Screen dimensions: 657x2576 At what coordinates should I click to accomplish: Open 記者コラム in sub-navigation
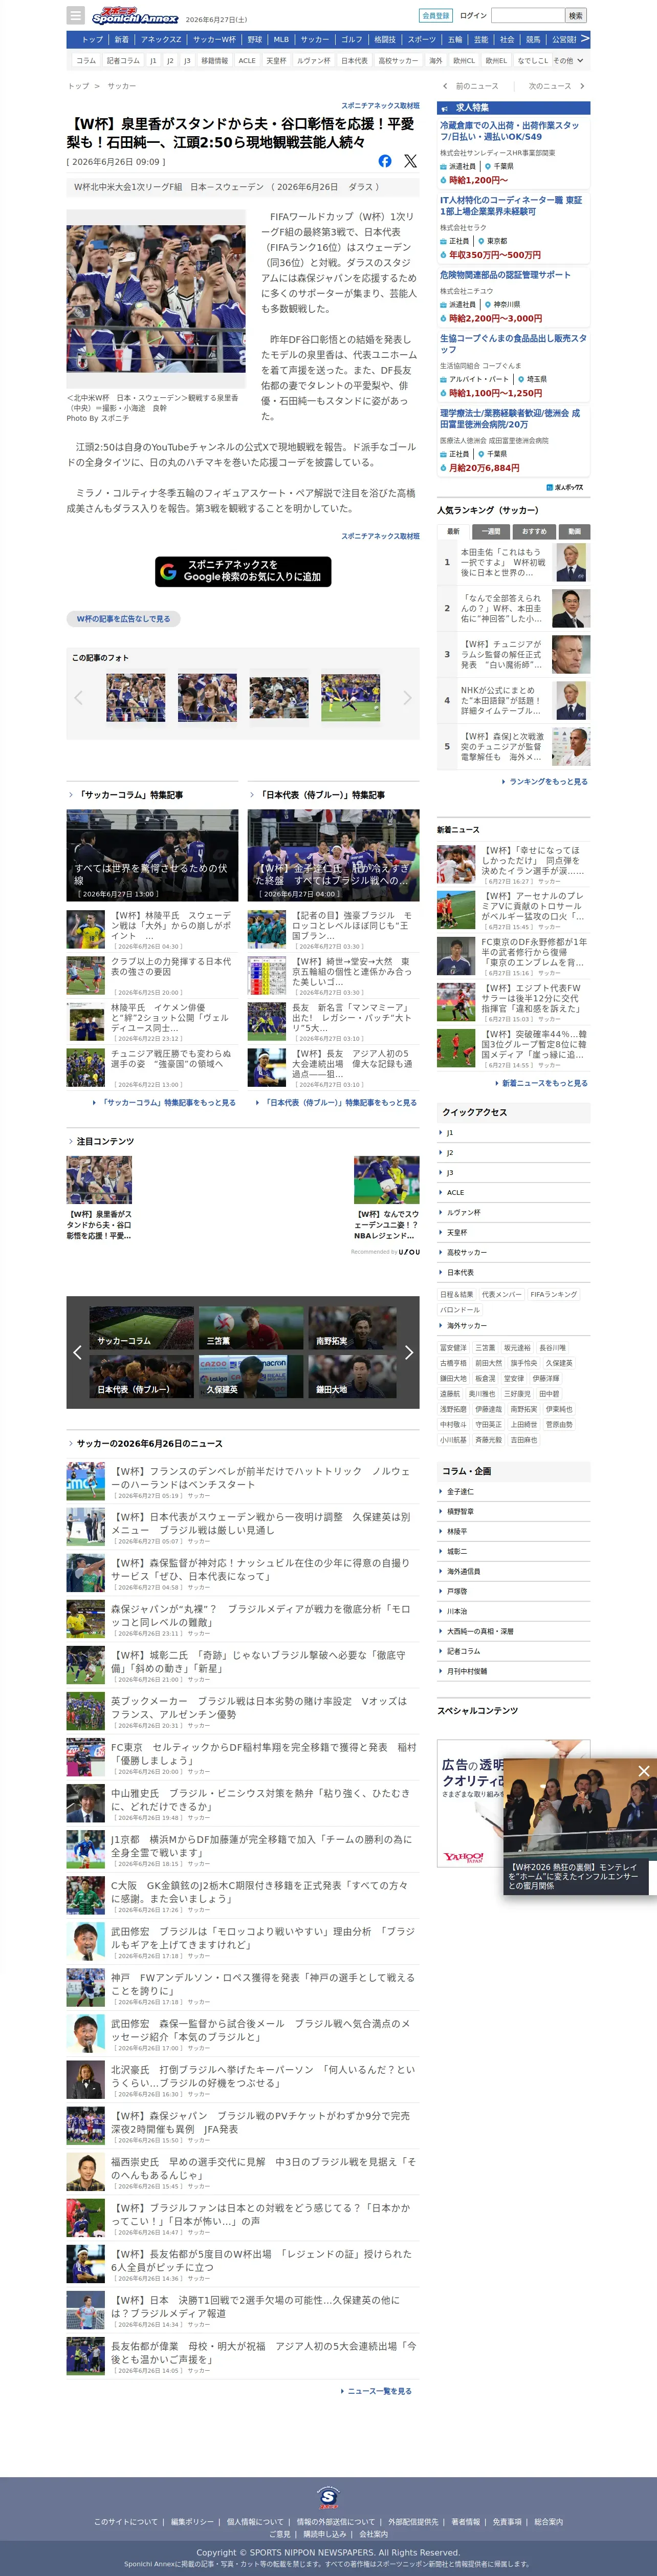pyautogui.click(x=123, y=61)
